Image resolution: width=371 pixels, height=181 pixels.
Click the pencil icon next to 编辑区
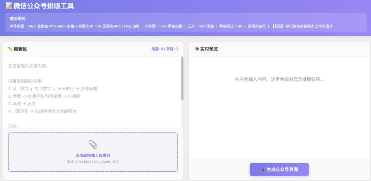pos(10,49)
